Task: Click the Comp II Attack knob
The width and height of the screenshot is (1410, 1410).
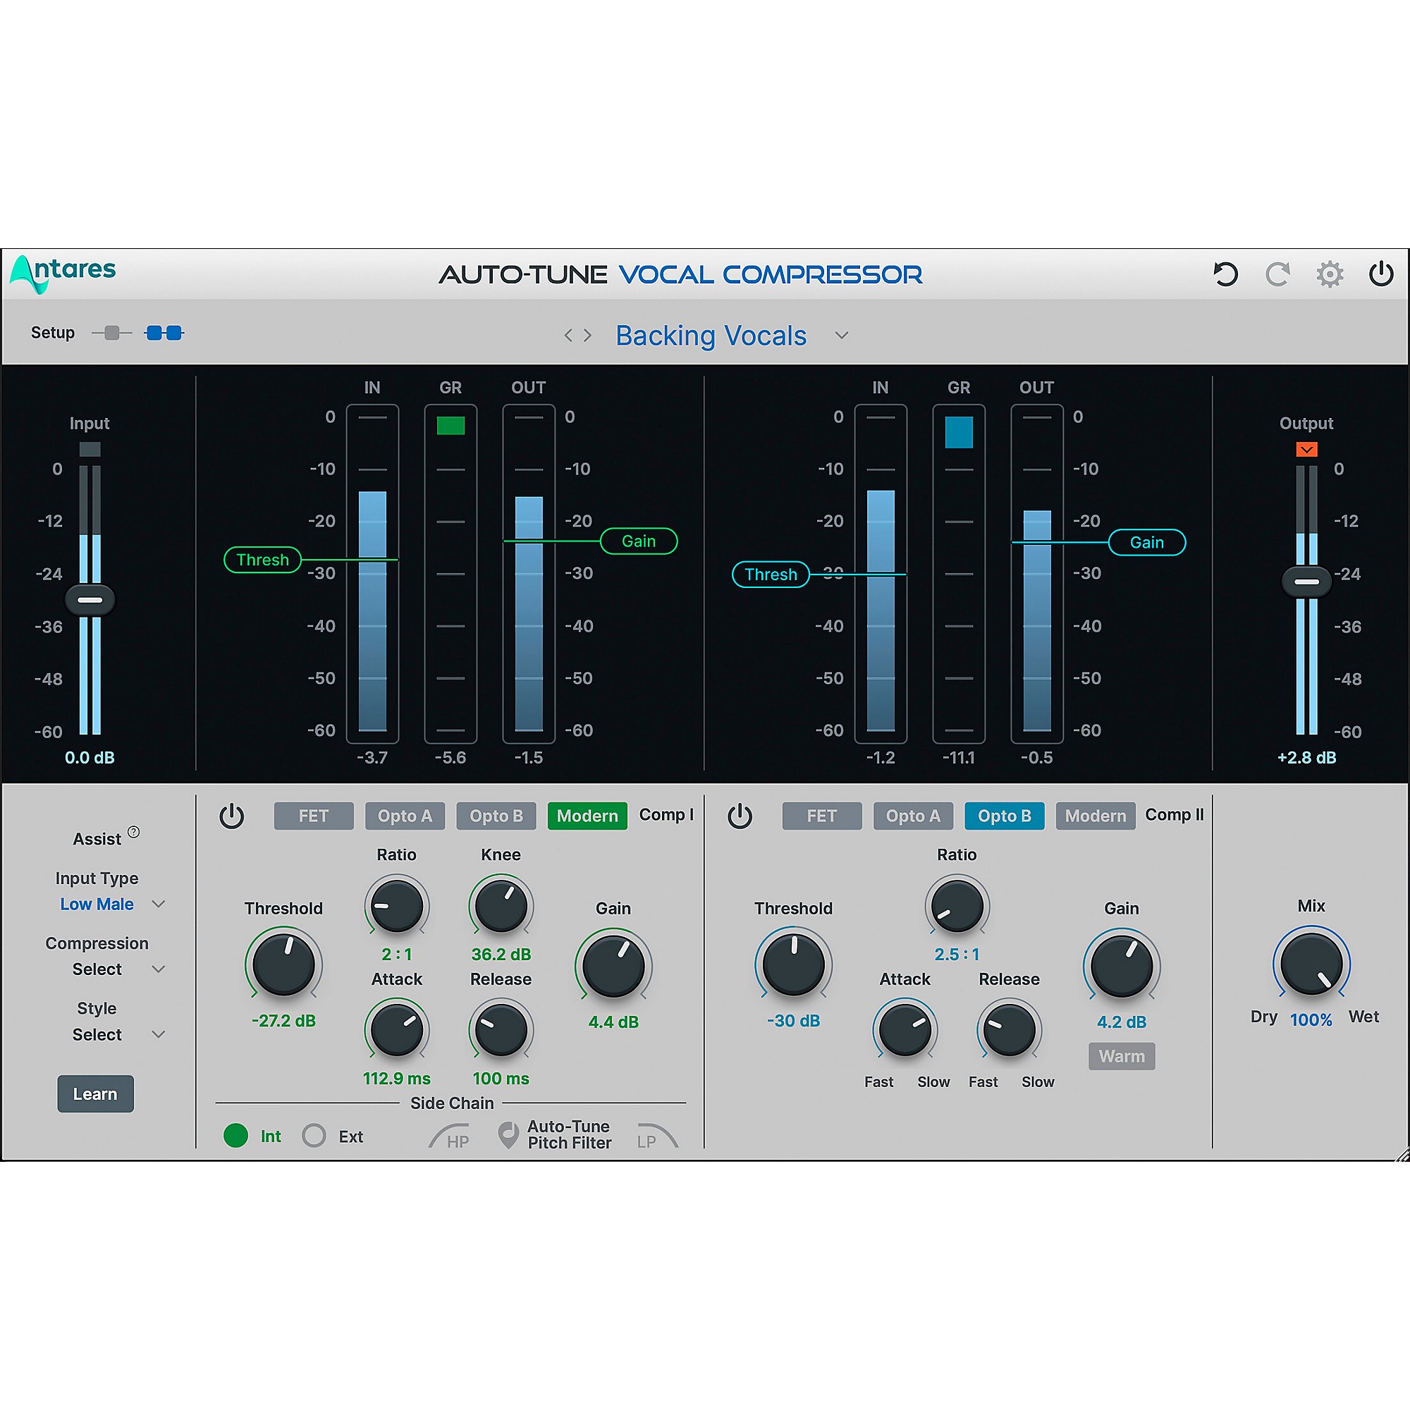Action: [x=905, y=1030]
